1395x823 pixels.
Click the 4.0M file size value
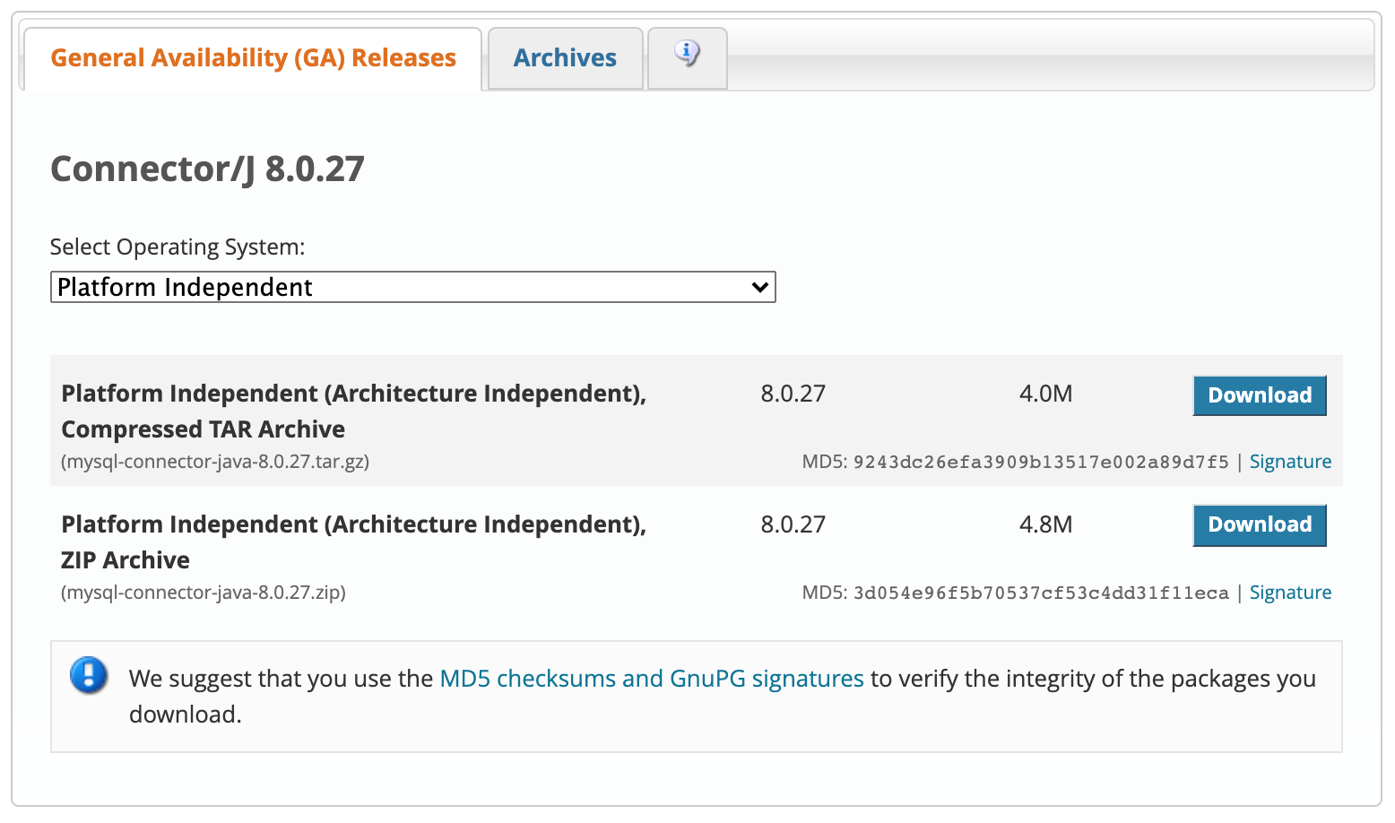(1045, 394)
